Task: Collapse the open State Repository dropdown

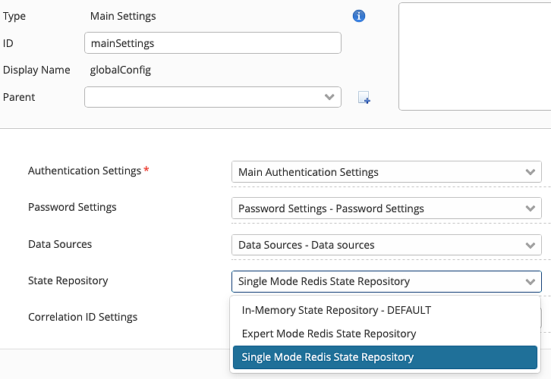Action: tap(386, 281)
